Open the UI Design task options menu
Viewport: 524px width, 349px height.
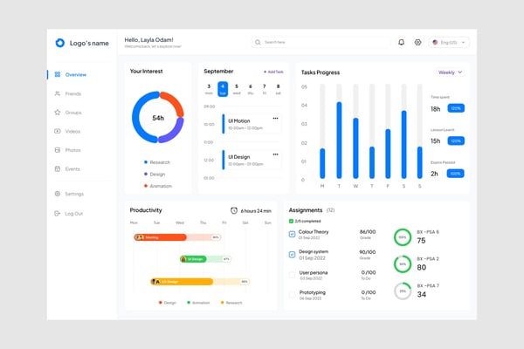pos(275,154)
